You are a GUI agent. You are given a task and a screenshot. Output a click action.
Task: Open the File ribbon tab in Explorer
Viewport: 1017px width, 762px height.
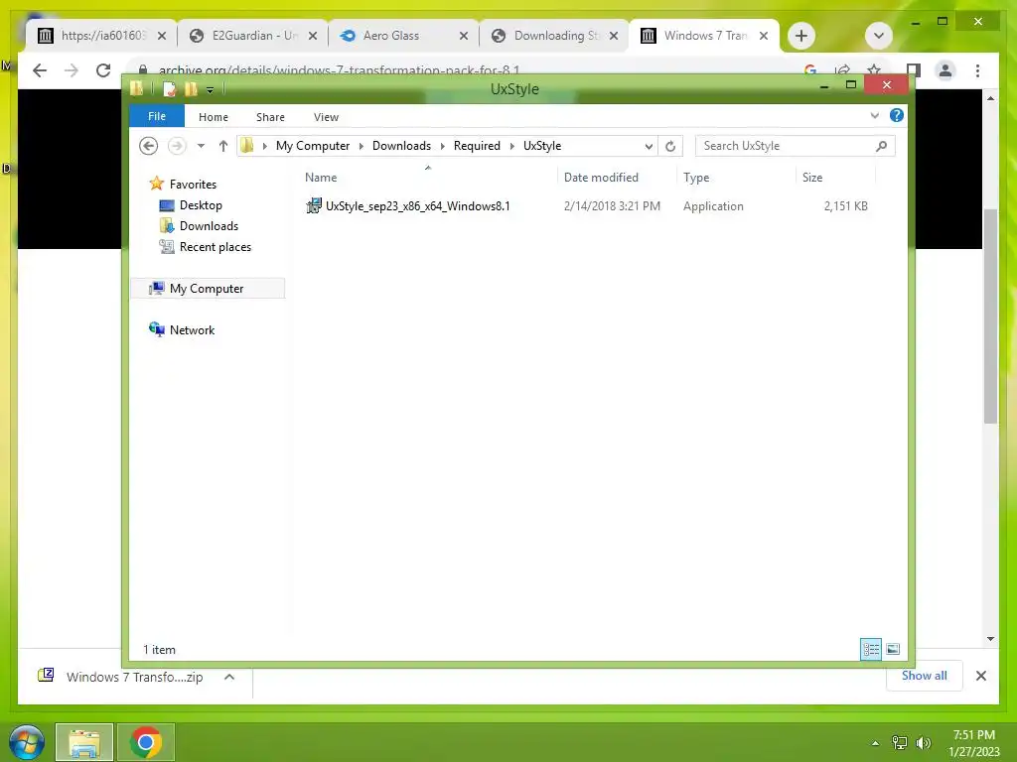coord(157,117)
